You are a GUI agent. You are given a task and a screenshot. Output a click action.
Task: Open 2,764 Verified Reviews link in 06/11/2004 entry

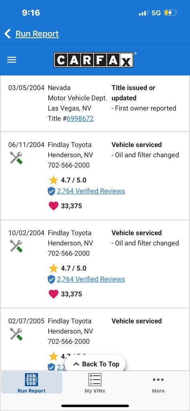91,191
